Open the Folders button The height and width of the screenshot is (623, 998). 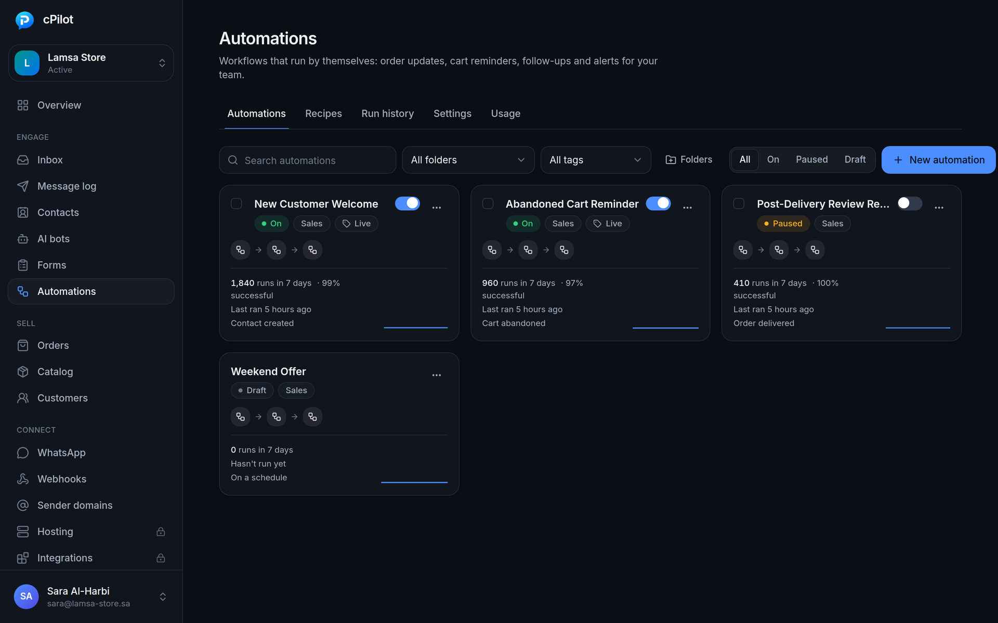click(x=689, y=160)
